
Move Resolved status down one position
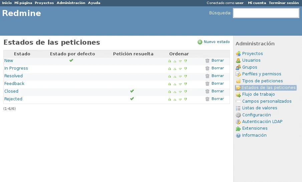coord(180,76)
